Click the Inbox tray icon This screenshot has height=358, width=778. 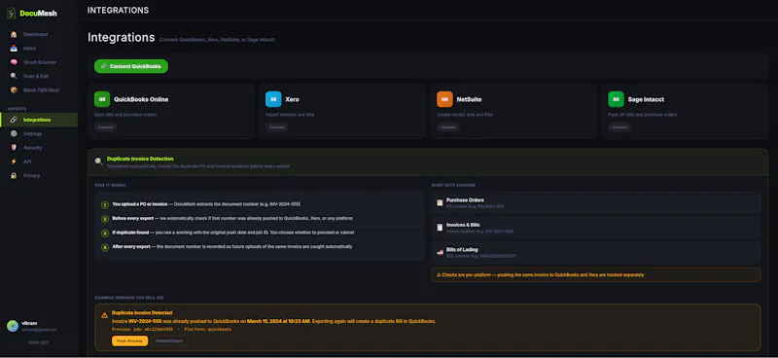pyautogui.click(x=14, y=49)
